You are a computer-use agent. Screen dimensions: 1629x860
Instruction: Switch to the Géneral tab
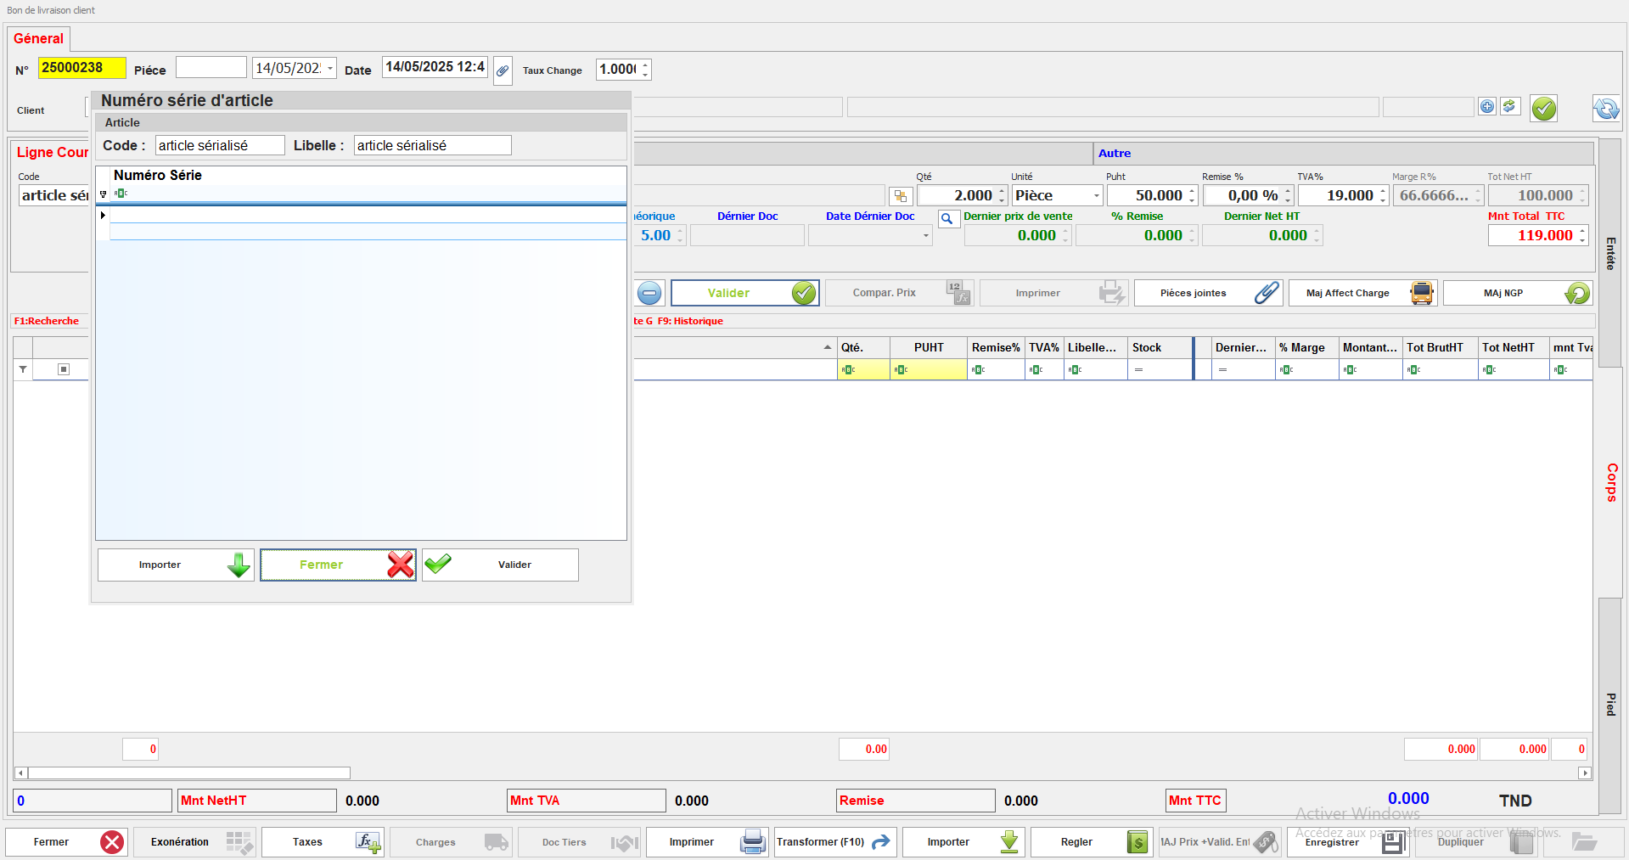[x=38, y=39]
